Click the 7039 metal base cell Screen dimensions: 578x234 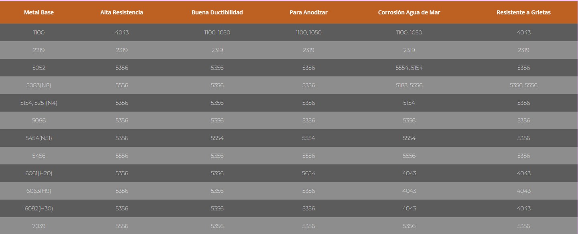[x=39, y=226]
